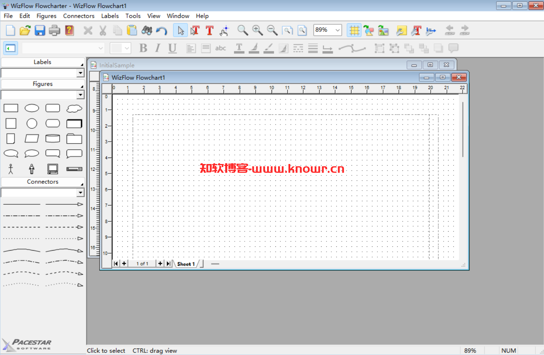Go to first sheet navigation button

(116, 263)
